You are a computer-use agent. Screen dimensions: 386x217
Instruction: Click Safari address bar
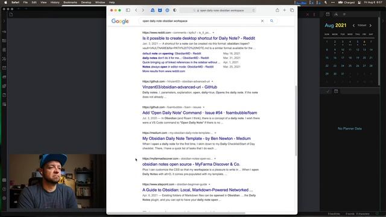[218, 10]
